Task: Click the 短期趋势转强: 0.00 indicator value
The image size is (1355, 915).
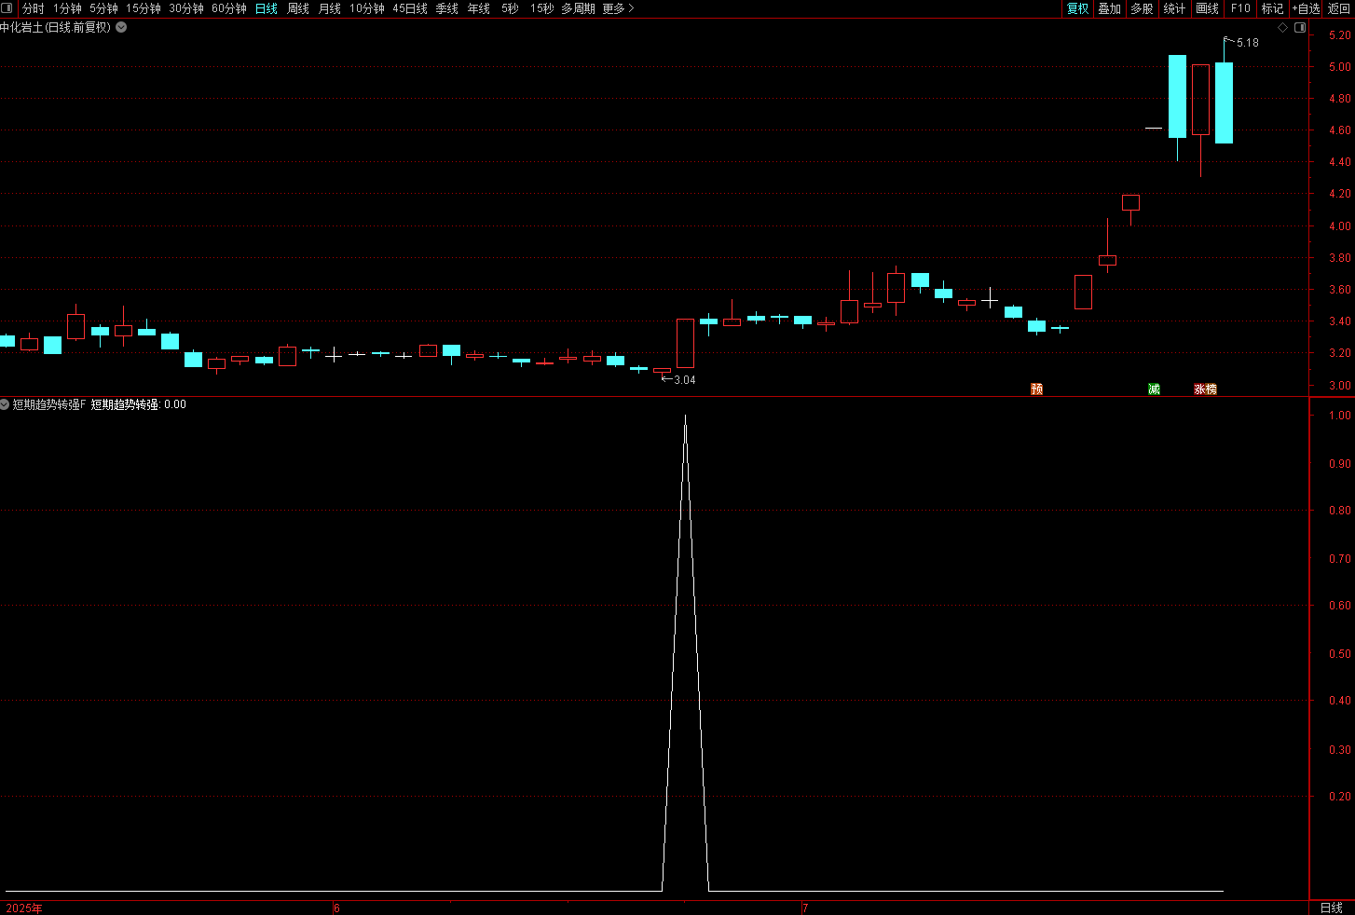Action: click(x=139, y=404)
